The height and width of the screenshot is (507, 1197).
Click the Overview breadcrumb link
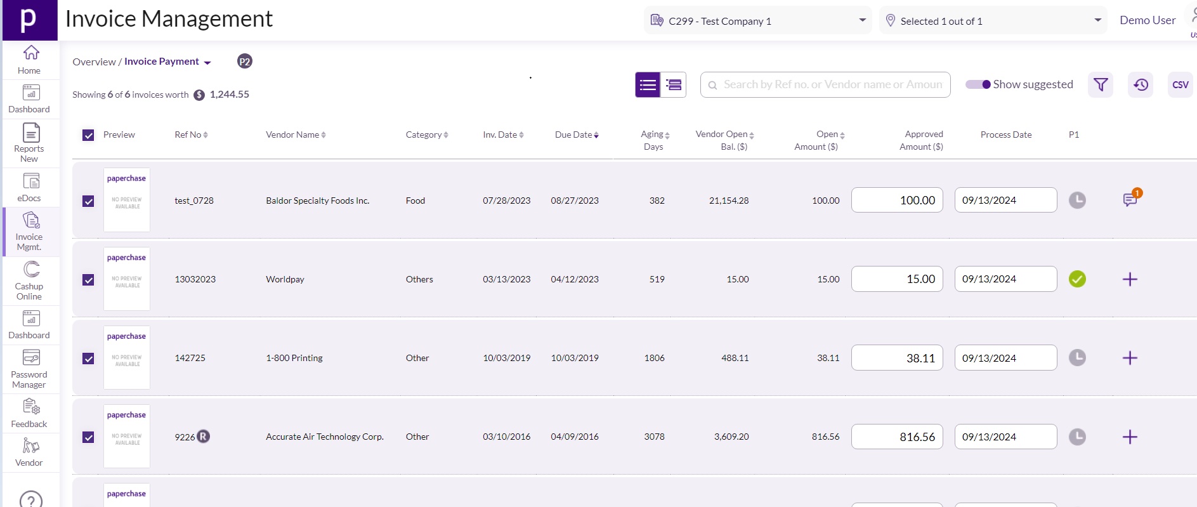tap(94, 62)
